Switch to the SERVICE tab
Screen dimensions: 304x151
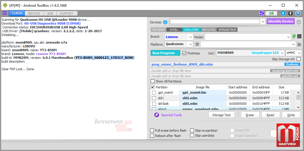(34, 13)
